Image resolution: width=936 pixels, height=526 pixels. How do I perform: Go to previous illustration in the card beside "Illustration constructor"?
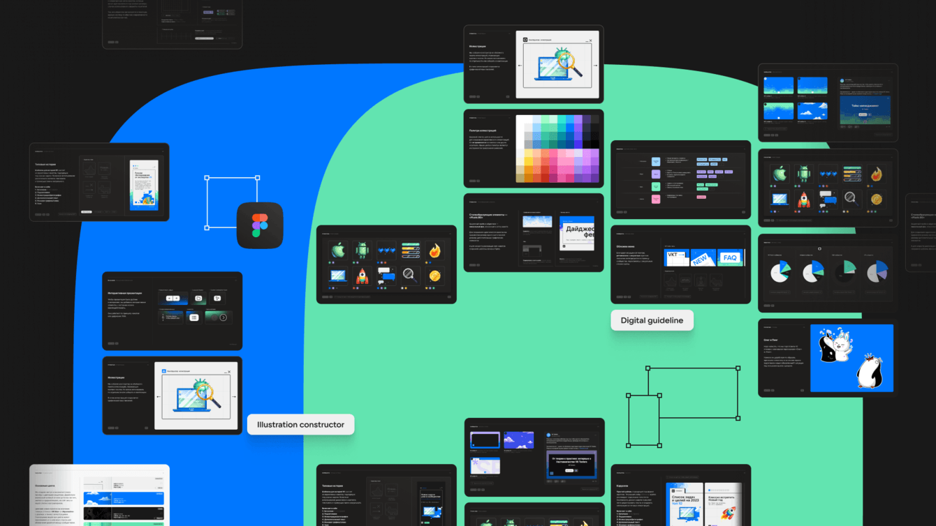coord(158,397)
